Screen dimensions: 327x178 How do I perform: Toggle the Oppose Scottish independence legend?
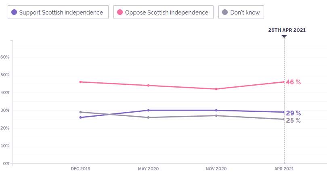pos(163,12)
